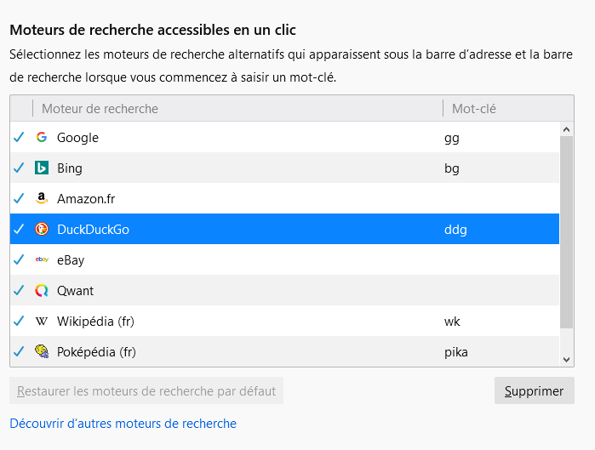Uncheck the Bing search engine checkmark
595x450 pixels.
(x=20, y=168)
